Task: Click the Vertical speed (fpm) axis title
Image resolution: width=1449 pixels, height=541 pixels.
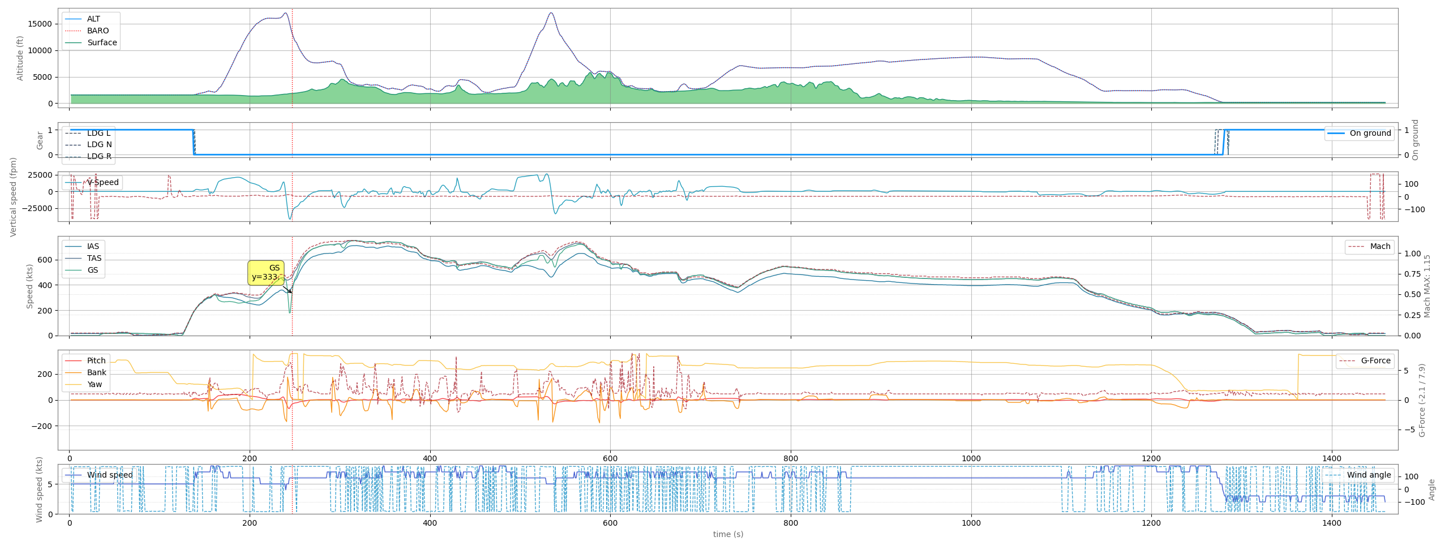Action: point(14,196)
